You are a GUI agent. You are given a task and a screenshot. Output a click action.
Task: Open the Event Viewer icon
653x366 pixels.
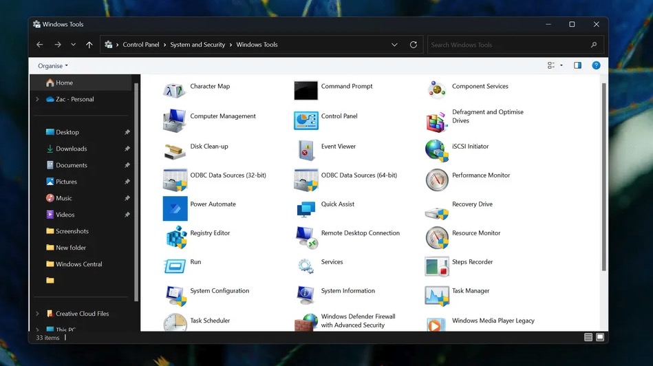pos(306,150)
